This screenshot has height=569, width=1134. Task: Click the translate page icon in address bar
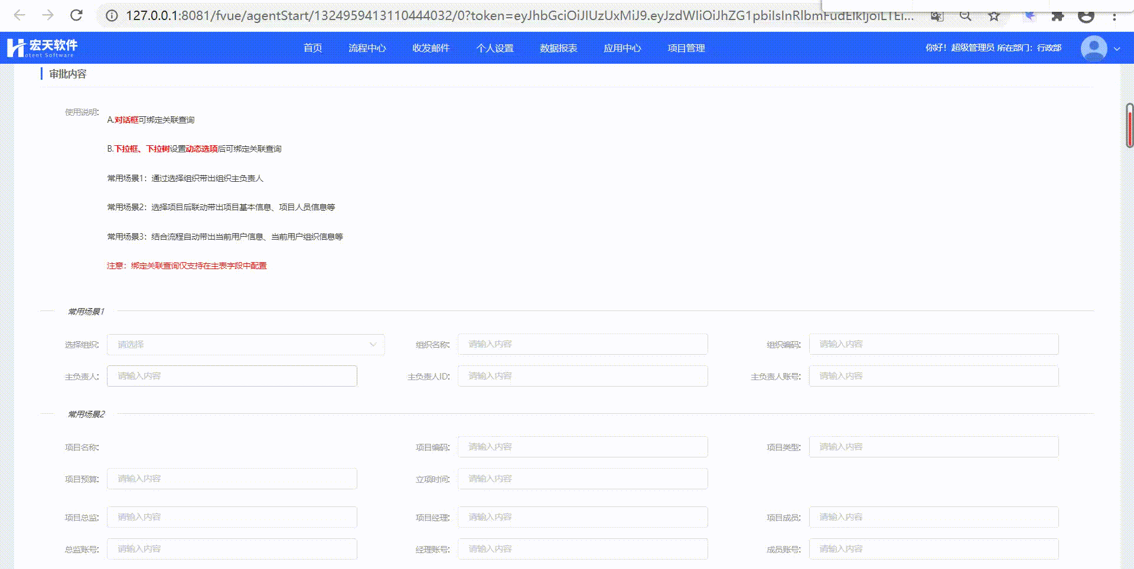[x=937, y=16]
